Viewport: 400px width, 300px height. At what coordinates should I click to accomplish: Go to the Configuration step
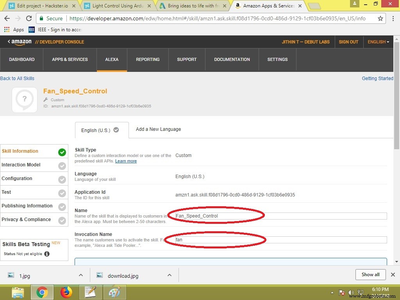pos(17,179)
